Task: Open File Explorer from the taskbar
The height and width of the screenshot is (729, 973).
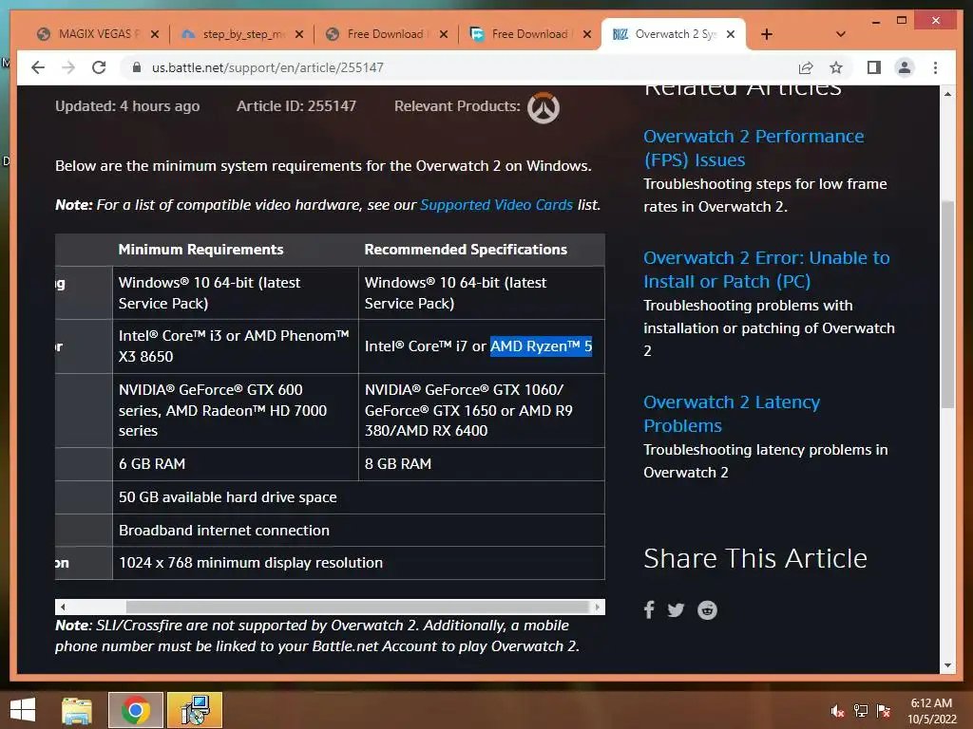Action: pos(77,710)
